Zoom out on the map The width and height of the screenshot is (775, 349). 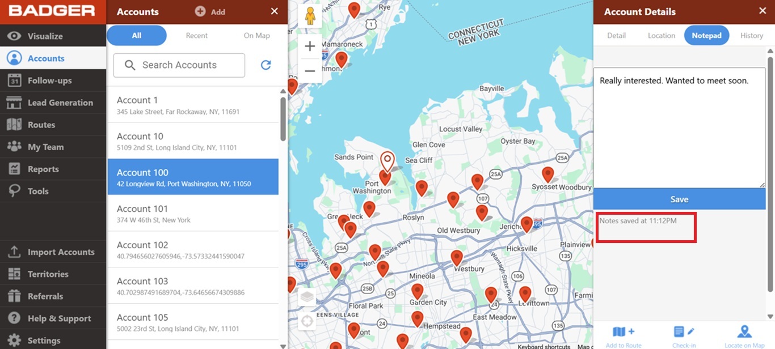point(310,71)
